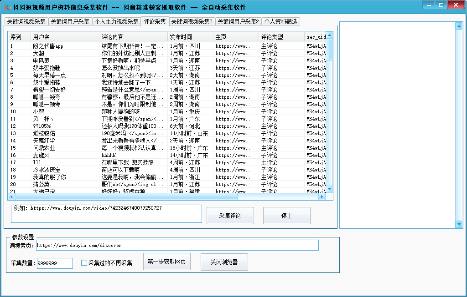Screen dimensions: 467x297
Task: Switch to the 关键词用户采集2 tab
Action: pos(238,21)
